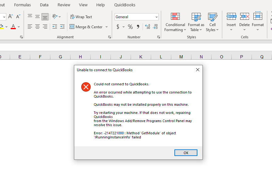Open dropdown arrow under Delete
The height and width of the screenshot is (177, 272).
tap(244, 30)
